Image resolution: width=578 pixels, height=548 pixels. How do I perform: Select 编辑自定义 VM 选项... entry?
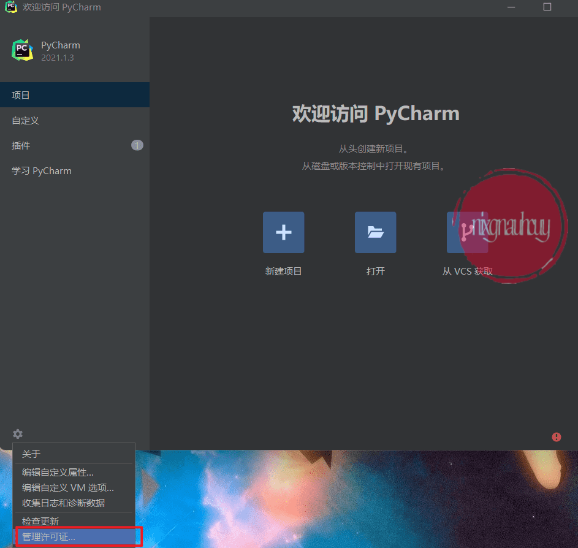pos(74,487)
